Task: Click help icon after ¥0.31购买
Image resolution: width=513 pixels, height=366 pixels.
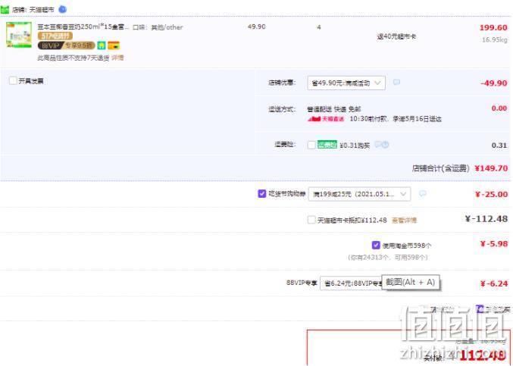Action: pos(386,144)
